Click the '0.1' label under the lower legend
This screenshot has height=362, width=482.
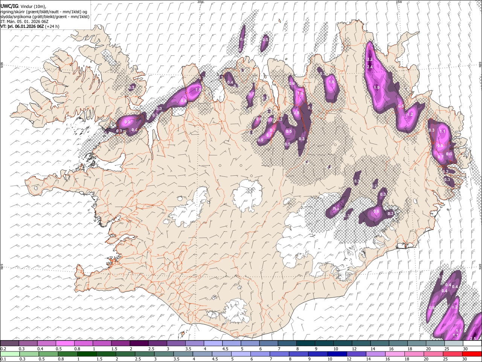tap(3, 359)
